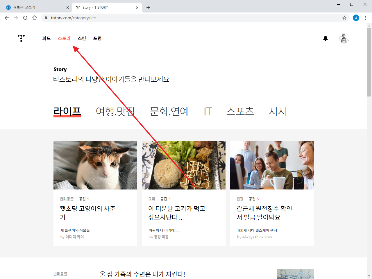Close the Chrome window

coord(365,4)
